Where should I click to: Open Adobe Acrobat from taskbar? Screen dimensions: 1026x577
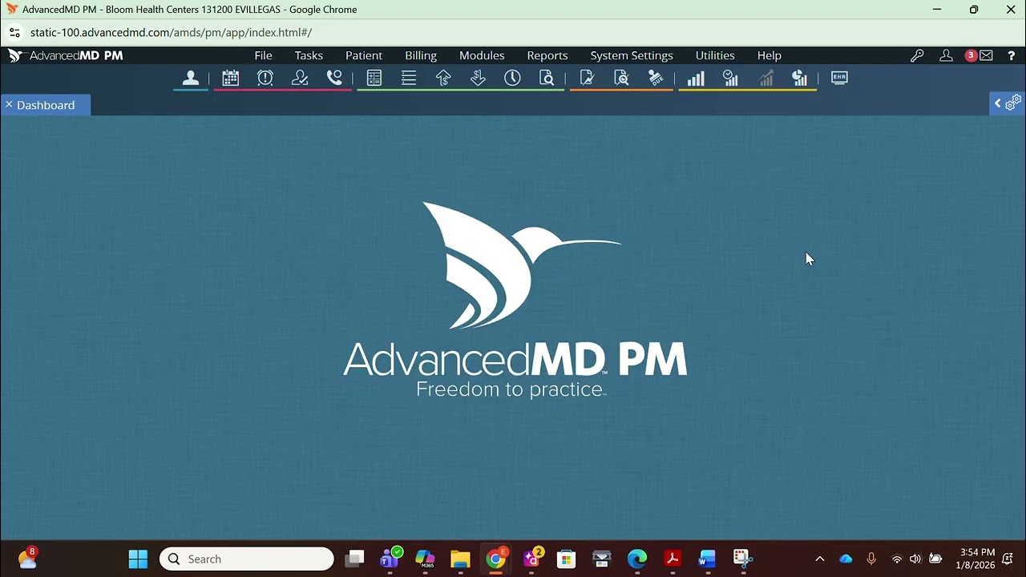673,559
